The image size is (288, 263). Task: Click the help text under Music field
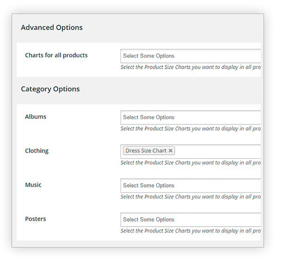[x=190, y=197]
